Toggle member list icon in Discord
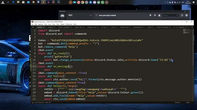Screen dimensions: 197x110 pyautogui.click(x=159, y=15)
